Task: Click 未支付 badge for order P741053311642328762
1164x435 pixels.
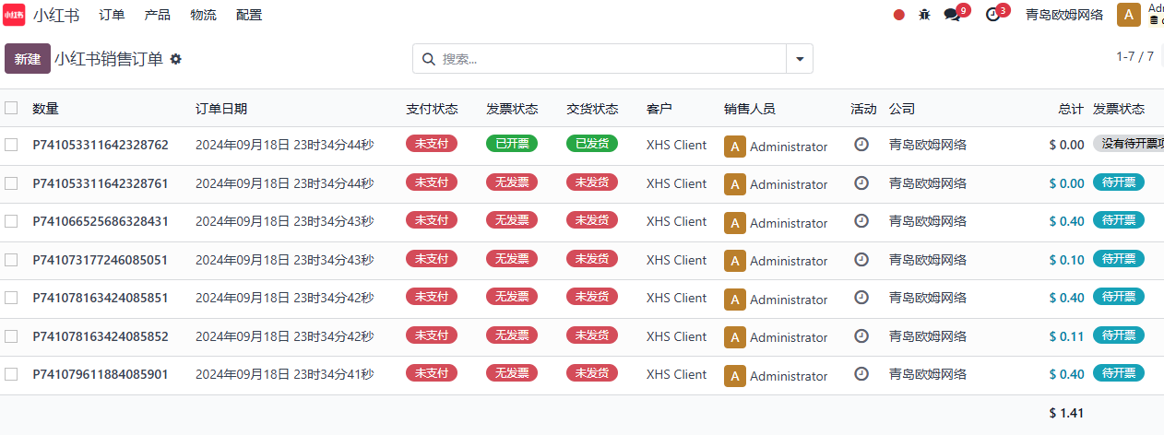Action: [x=432, y=144]
